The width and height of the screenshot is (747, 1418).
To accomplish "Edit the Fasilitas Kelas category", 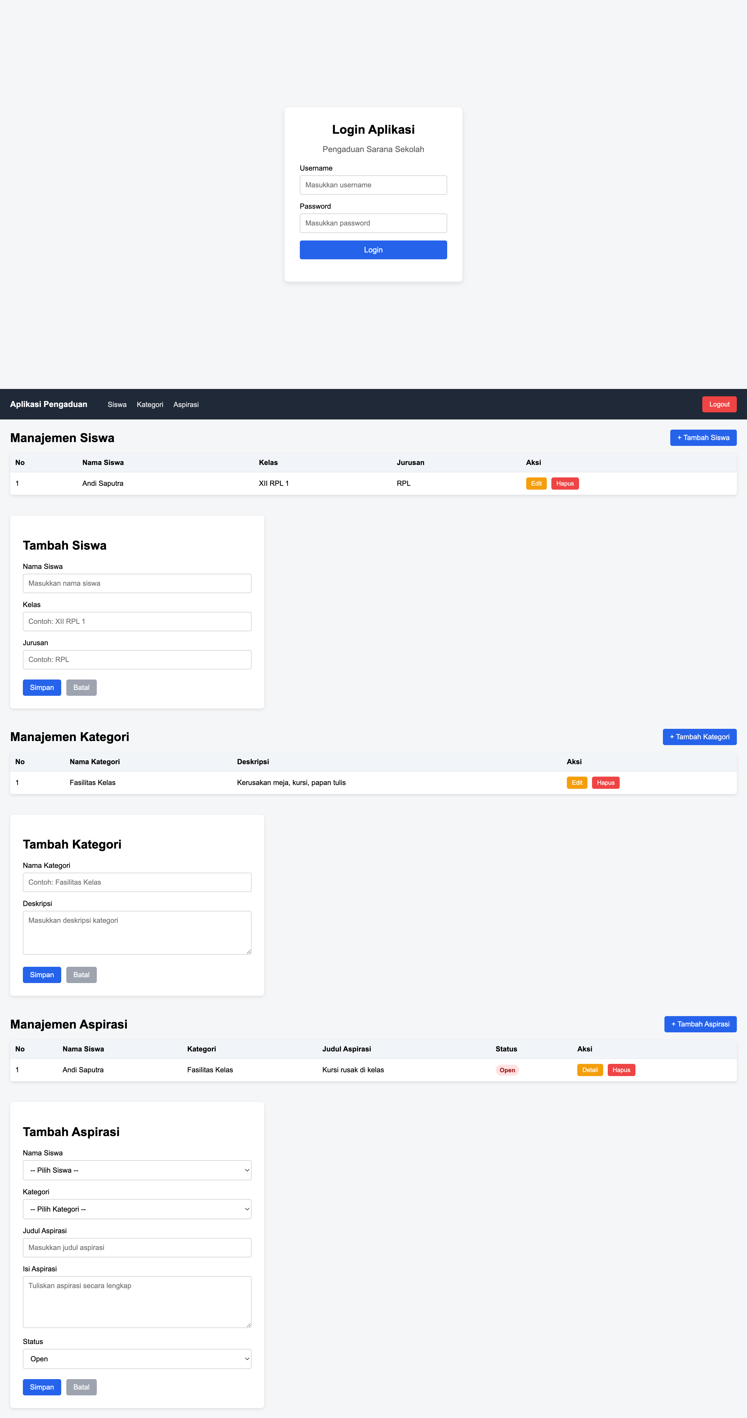I will [x=577, y=782].
